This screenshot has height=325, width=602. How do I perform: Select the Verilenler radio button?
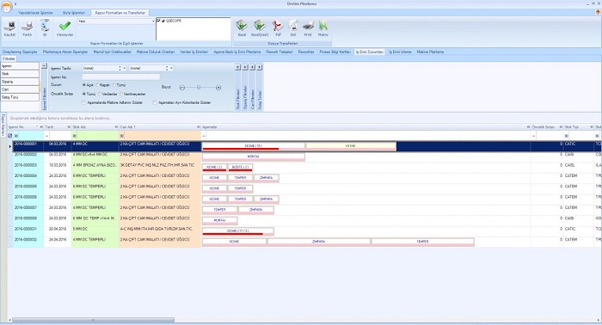[x=100, y=94]
